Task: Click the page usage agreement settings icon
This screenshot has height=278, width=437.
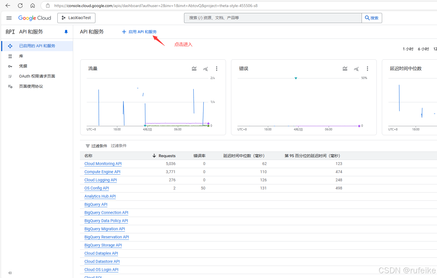Action: point(10,87)
